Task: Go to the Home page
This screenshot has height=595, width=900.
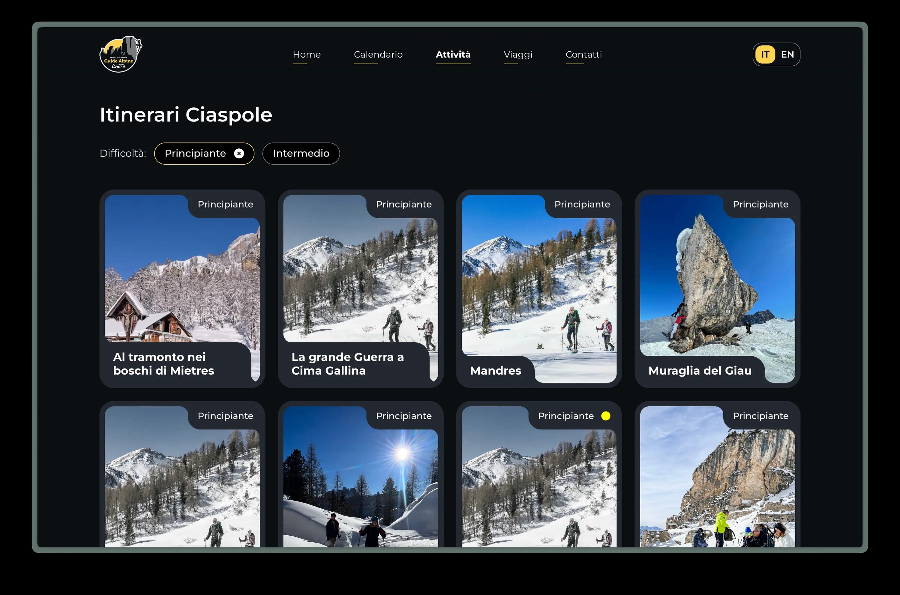Action: (x=306, y=54)
